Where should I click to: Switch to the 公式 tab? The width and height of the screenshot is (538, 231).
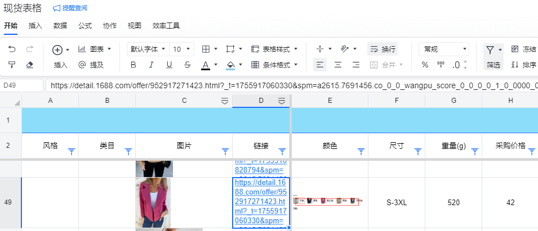[x=85, y=25]
